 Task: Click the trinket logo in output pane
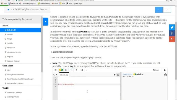tap(139, 74)
